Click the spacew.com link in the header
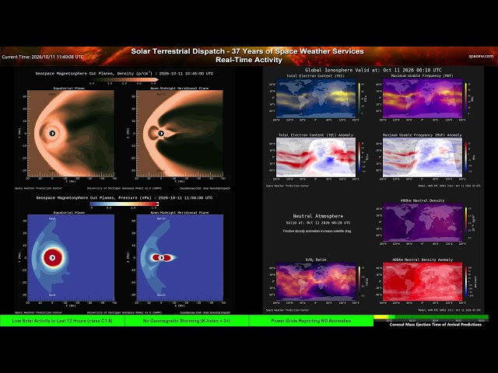The image size is (498, 373). pos(481,56)
